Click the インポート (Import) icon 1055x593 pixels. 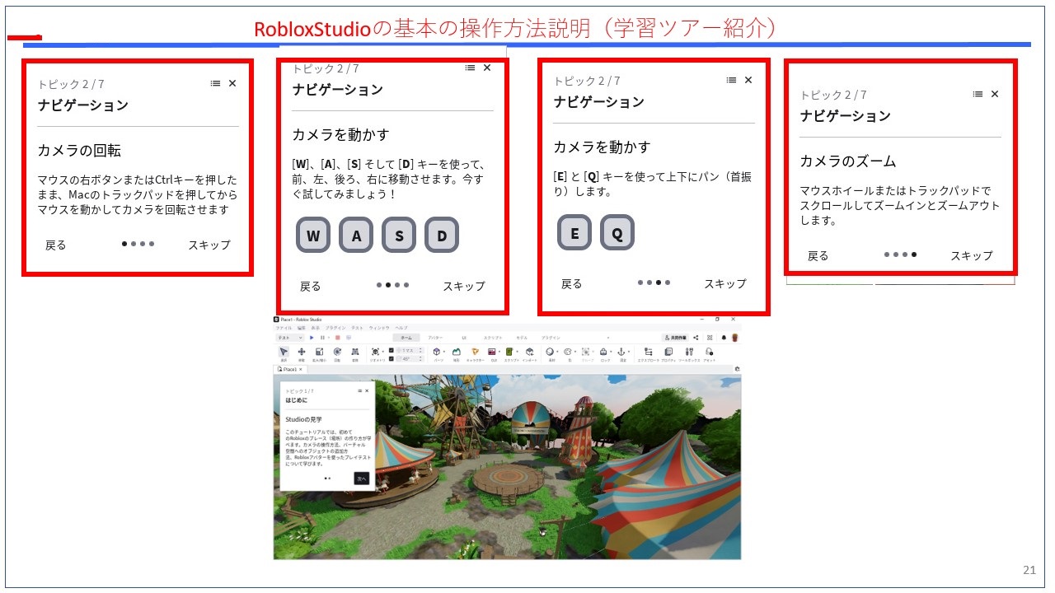530,353
